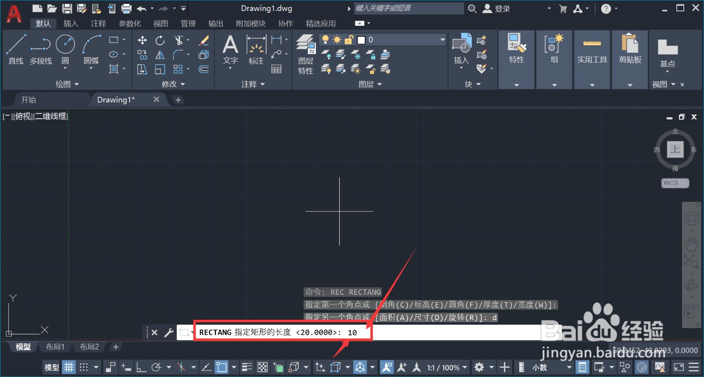The image size is (704, 377).
Task: Click the Plot/Print icon in quick access toolbar
Action: click(126, 8)
